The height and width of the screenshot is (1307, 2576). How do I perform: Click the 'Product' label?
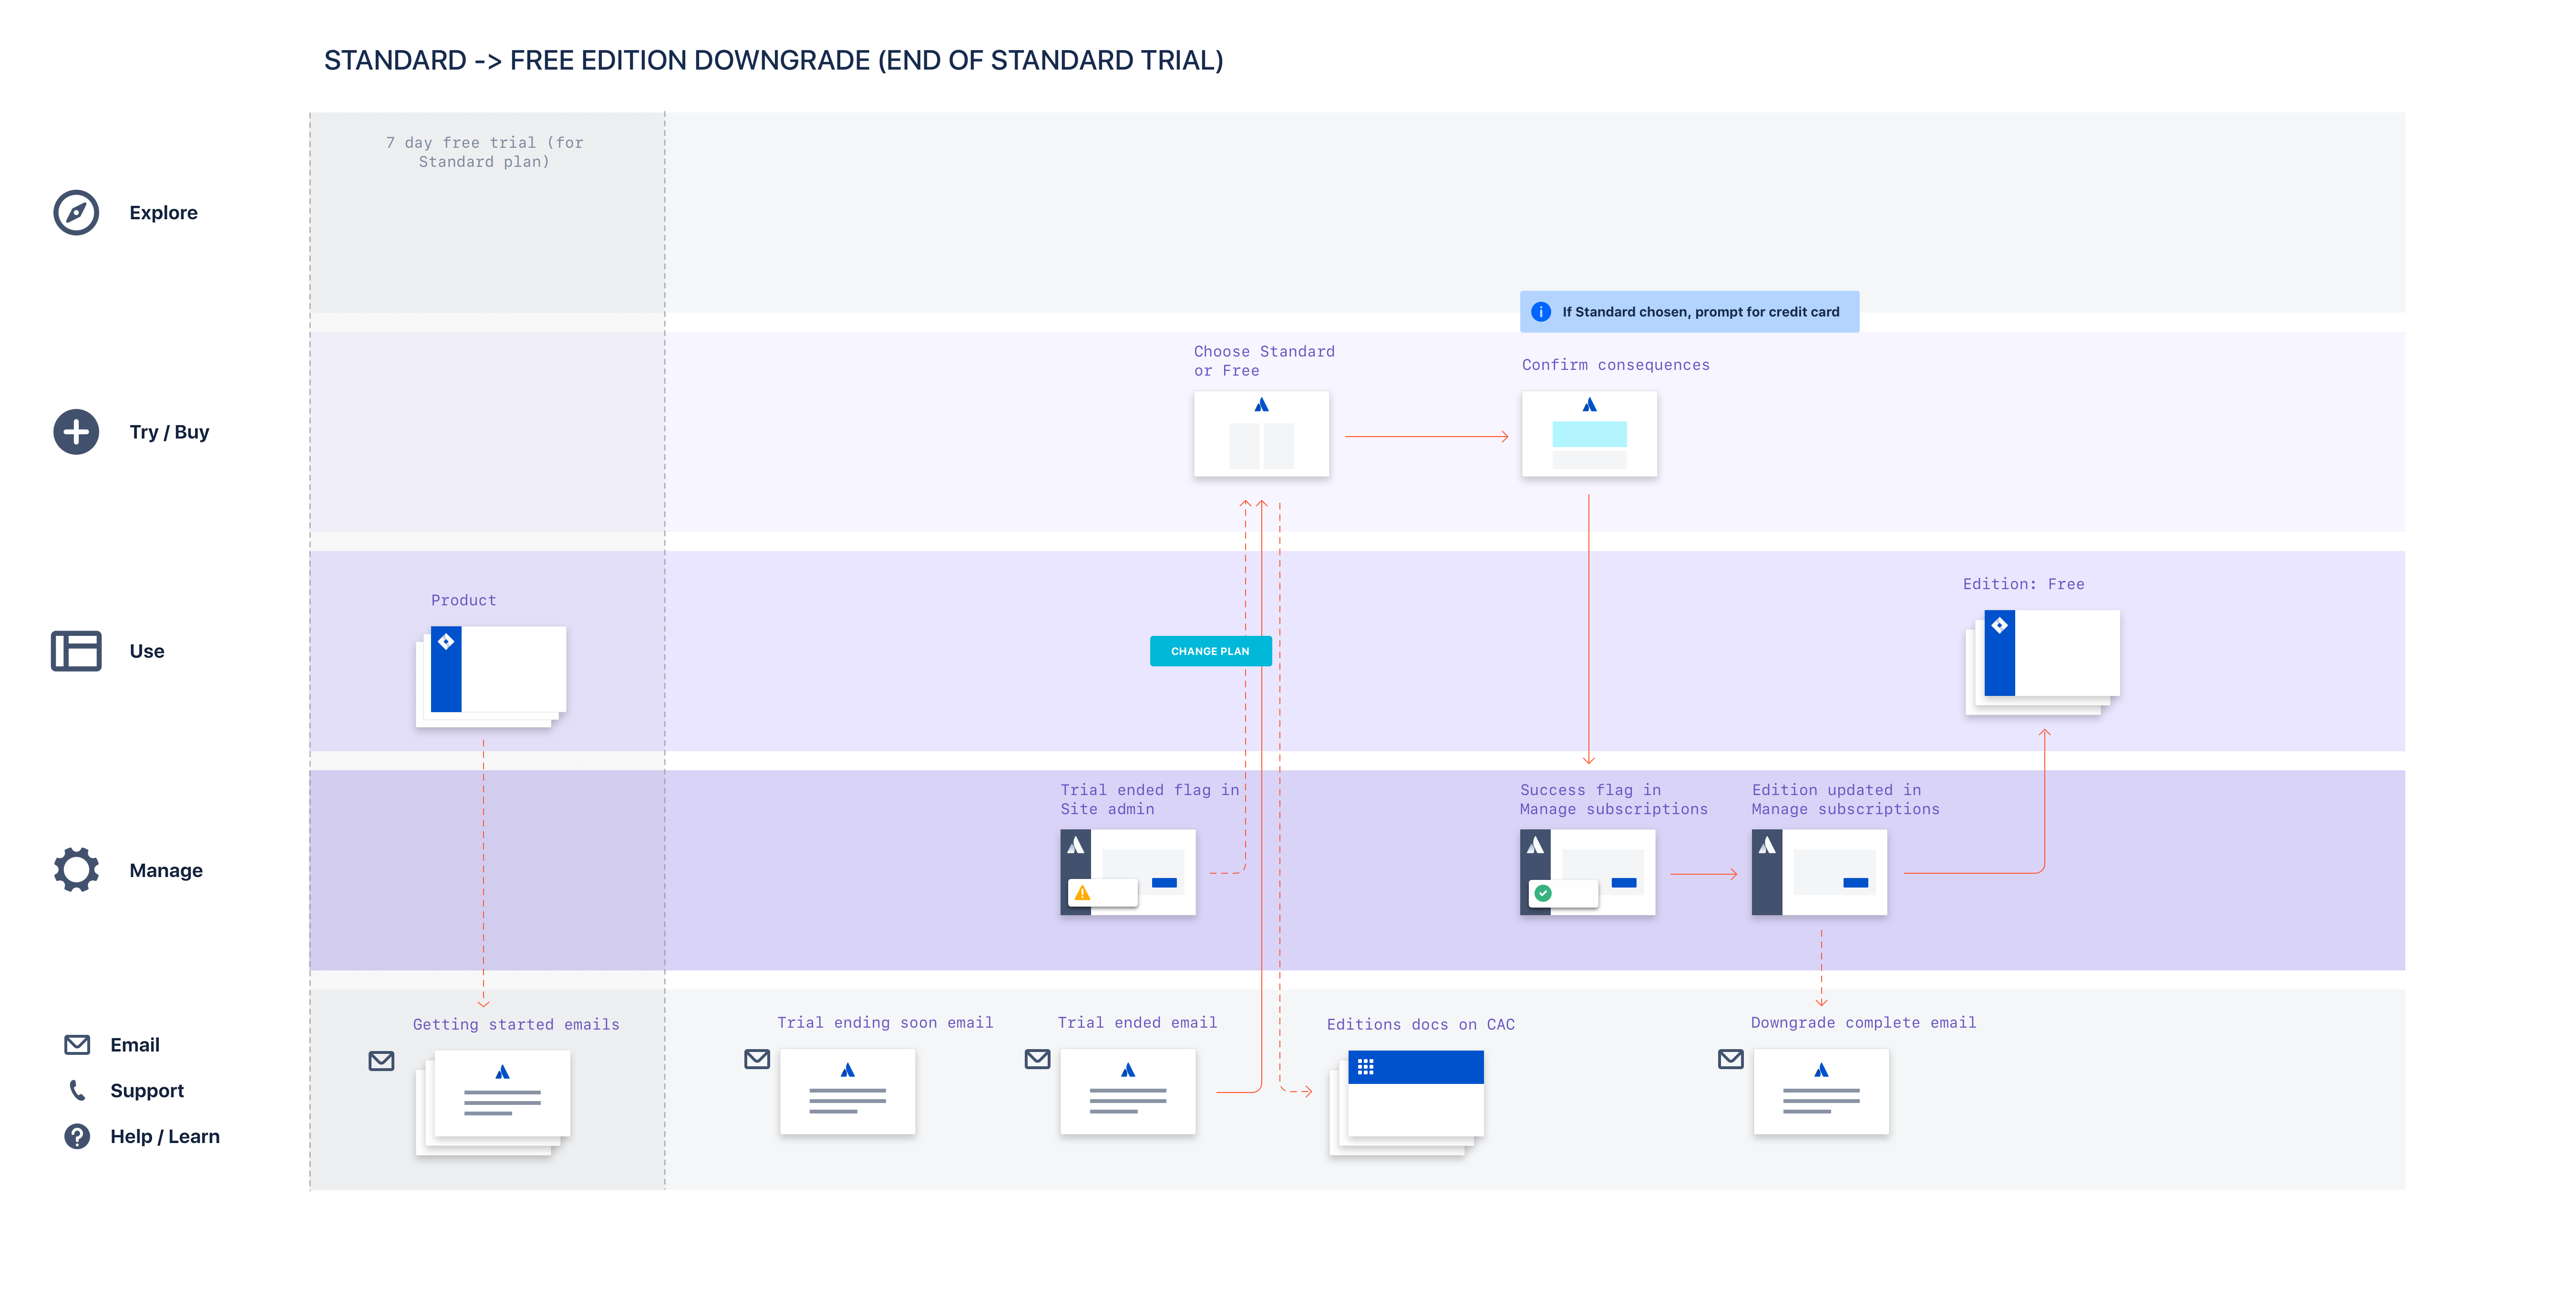click(x=463, y=600)
